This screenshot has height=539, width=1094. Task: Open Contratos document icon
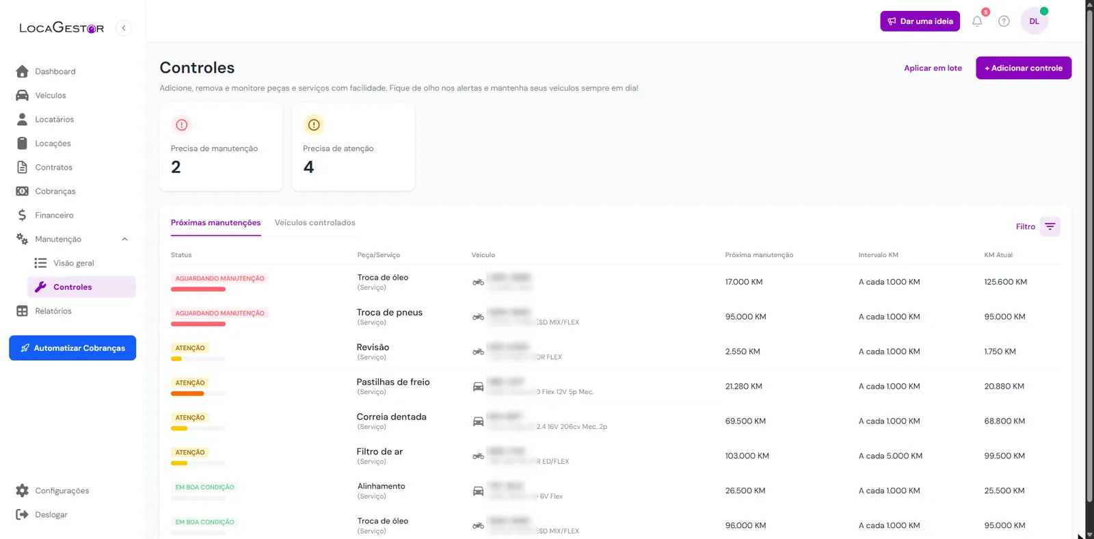pos(22,167)
